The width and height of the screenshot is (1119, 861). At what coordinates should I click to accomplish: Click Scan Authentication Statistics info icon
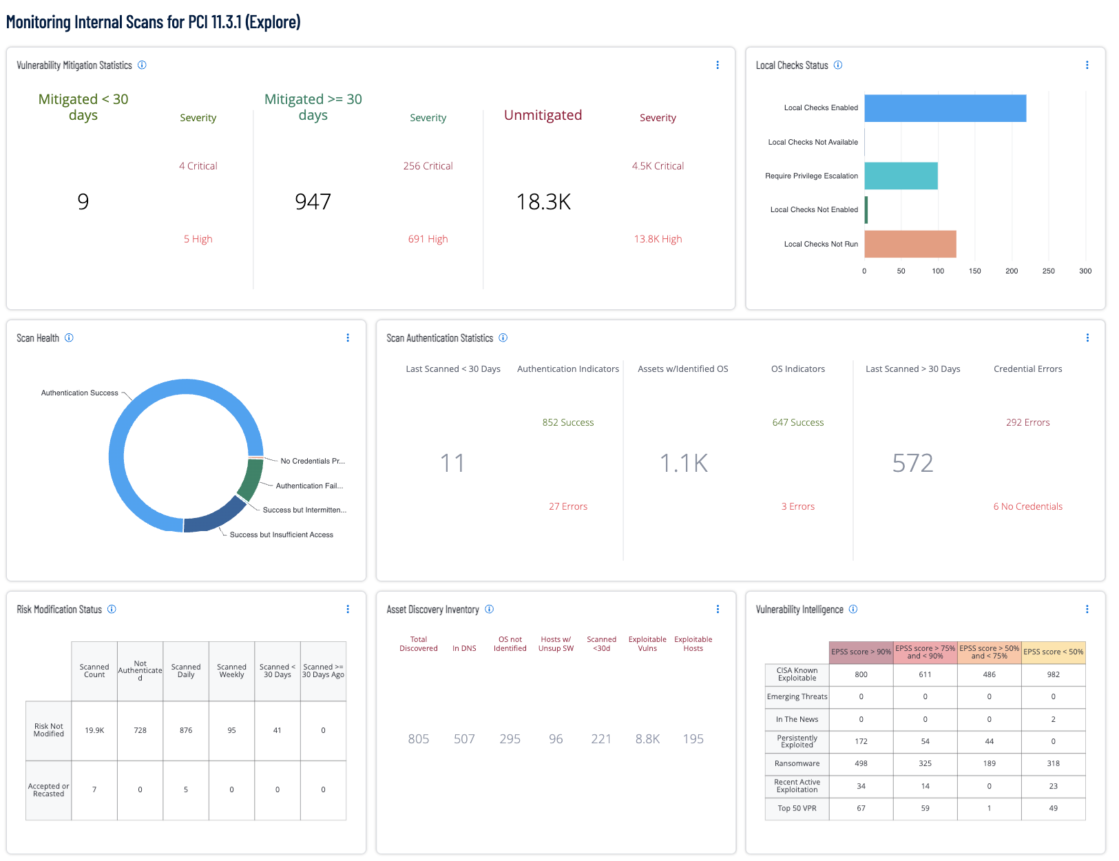503,338
